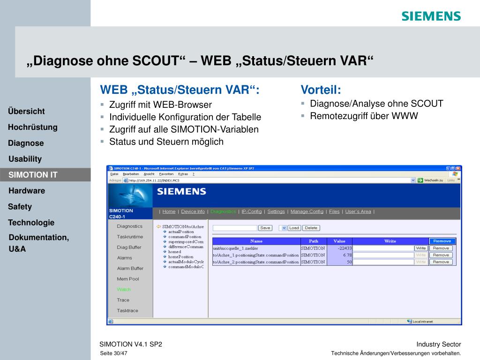Image resolution: width=480 pixels, height=360 pixels.
Task: Click the bullet icon next to commandPosition
Action: click(x=165, y=237)
